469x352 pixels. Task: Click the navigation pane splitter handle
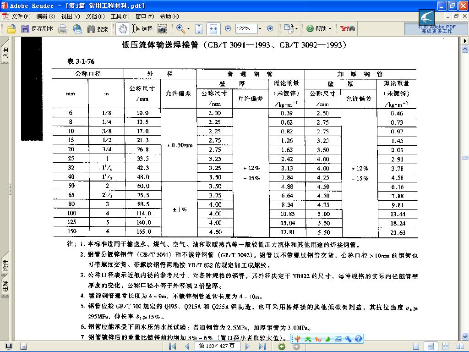(x=11, y=189)
